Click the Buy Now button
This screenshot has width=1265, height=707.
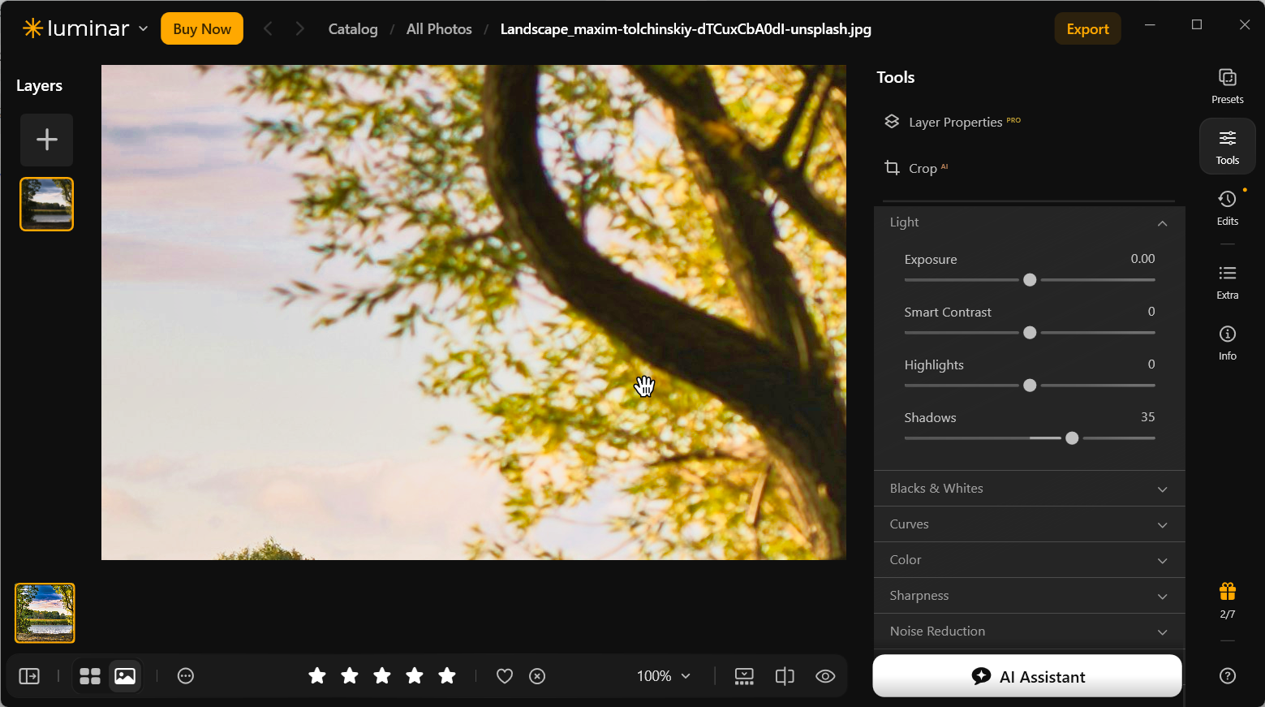(202, 29)
